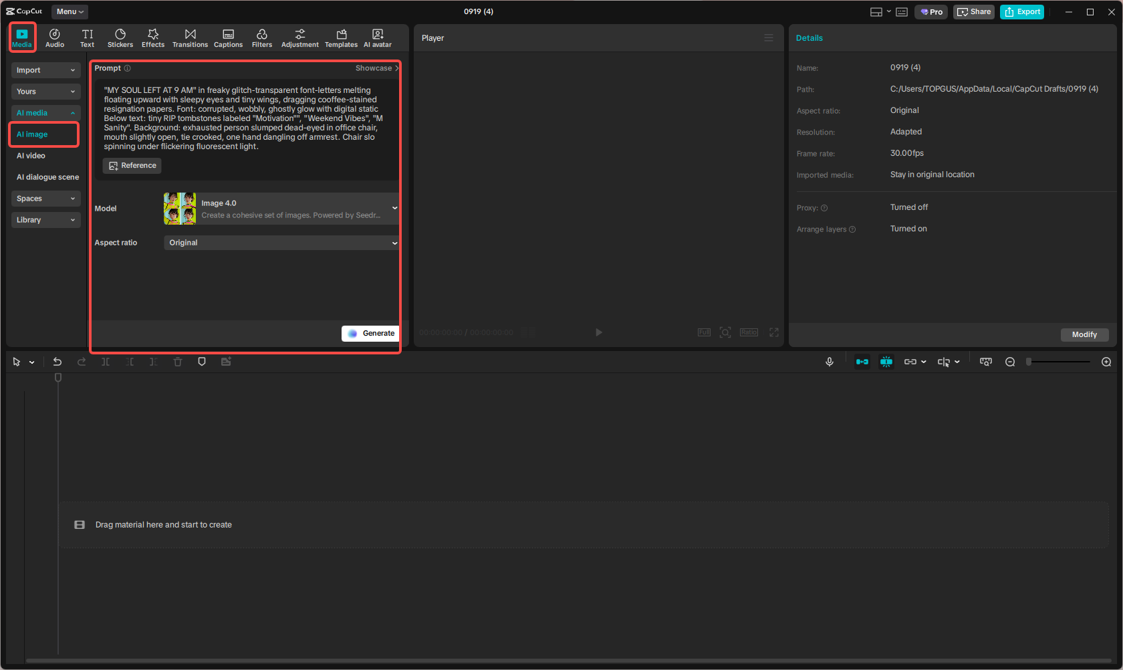Image resolution: width=1123 pixels, height=670 pixels.
Task: Click the zoom-to-fit scan icon in Player
Action: pos(725,332)
